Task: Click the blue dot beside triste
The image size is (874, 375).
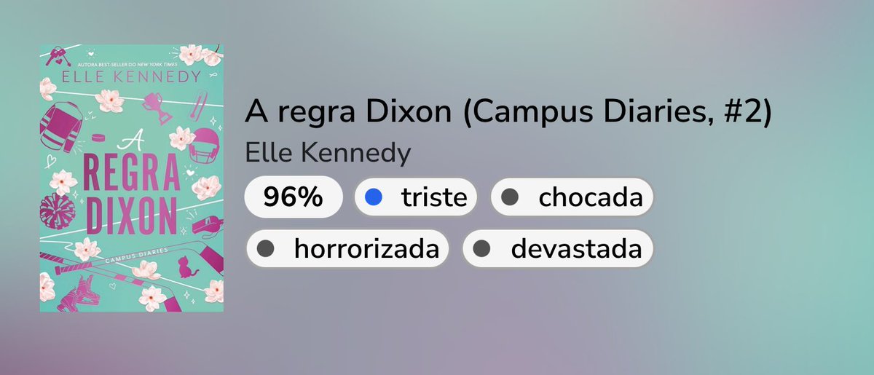Action: tap(374, 197)
